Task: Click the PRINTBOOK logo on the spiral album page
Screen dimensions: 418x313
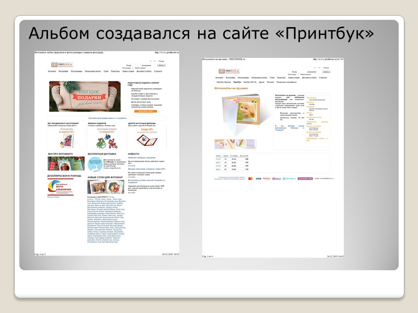Action: pyautogui.click(x=229, y=71)
